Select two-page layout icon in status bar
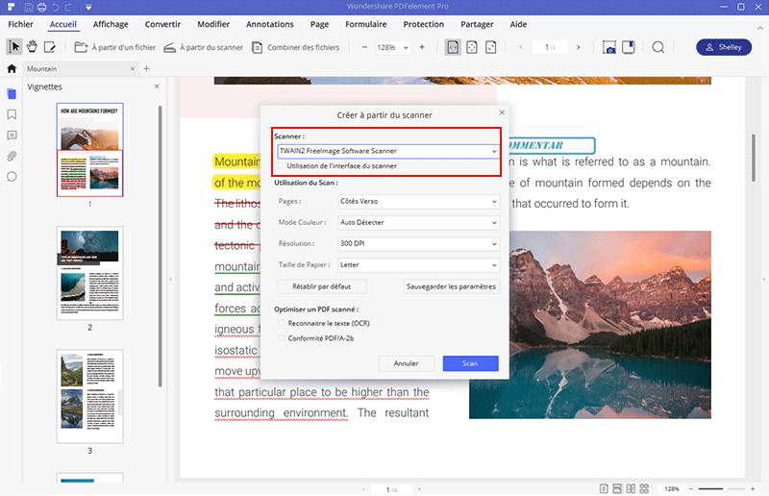This screenshot has height=496, width=769. pos(631,488)
